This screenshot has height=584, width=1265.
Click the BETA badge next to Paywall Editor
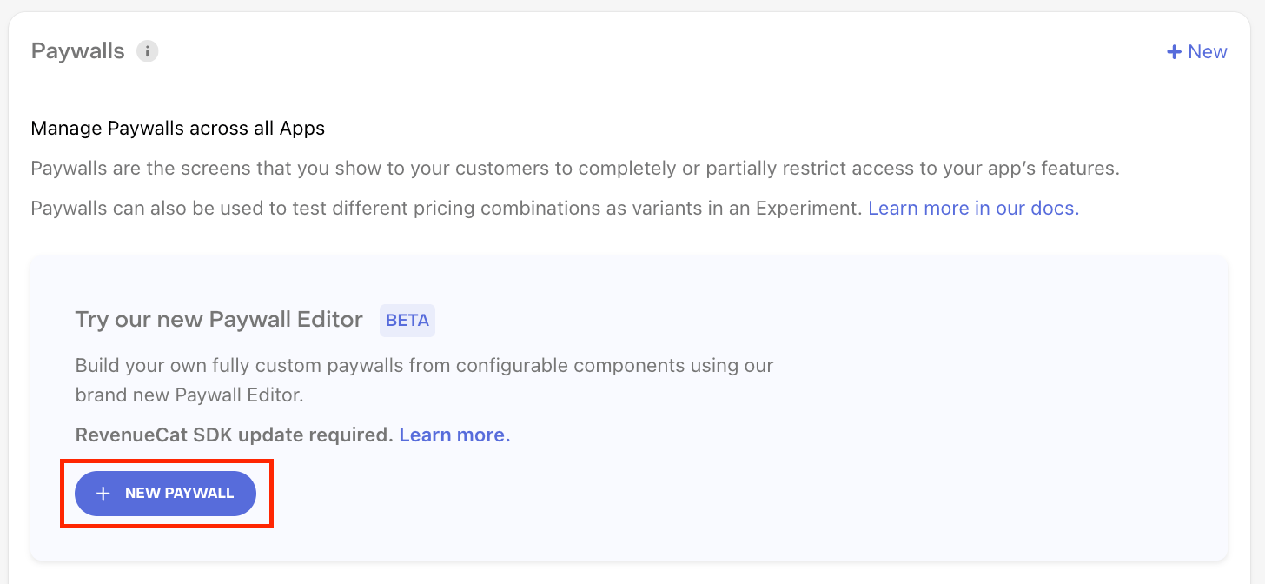click(407, 321)
